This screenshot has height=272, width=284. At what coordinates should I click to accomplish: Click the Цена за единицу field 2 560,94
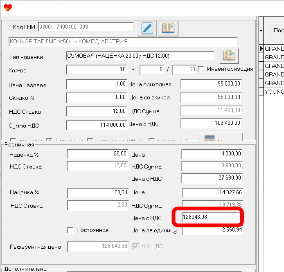coord(213,230)
